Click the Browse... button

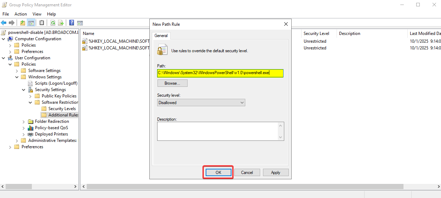(172, 83)
